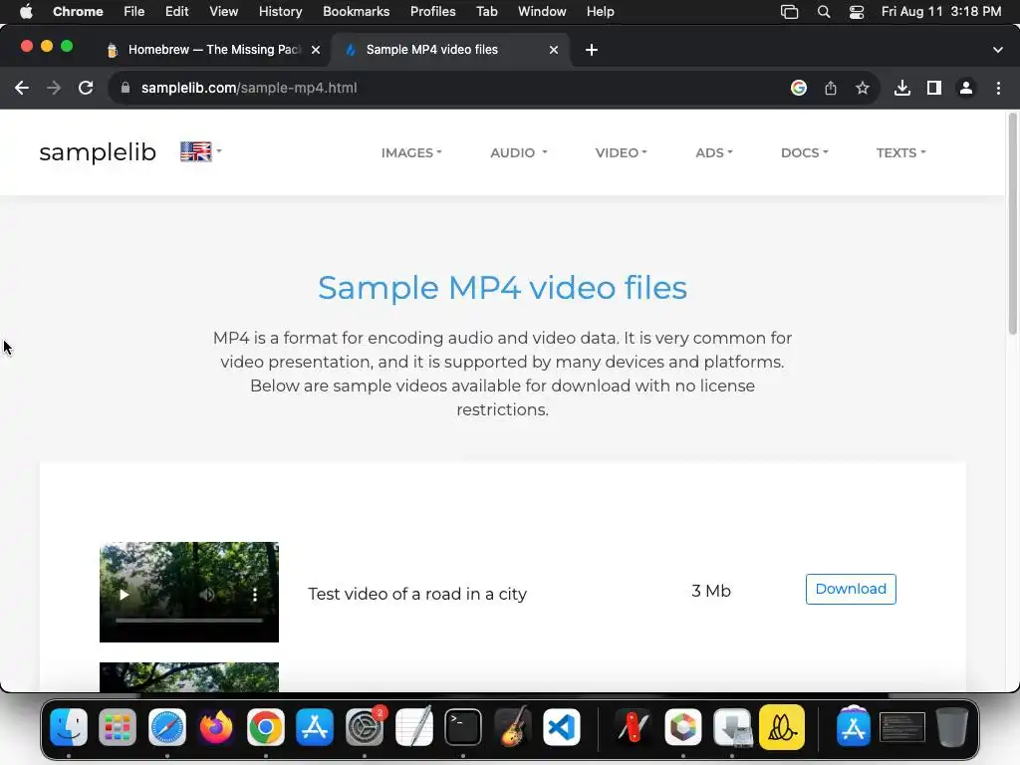Mute the first video volume icon
Viewport: 1020px width, 765px height.
(x=207, y=595)
